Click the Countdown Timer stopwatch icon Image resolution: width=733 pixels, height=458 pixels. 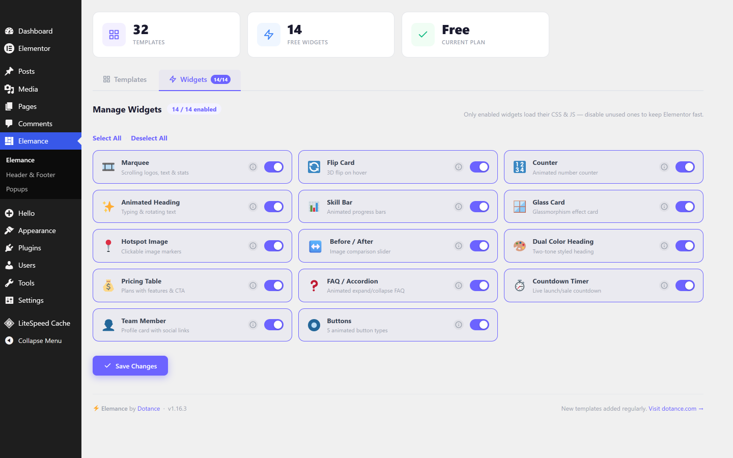pyautogui.click(x=520, y=285)
